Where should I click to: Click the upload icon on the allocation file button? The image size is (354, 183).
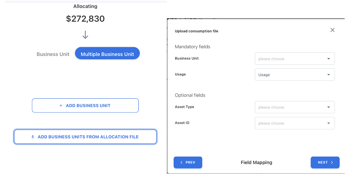pyautogui.click(x=33, y=137)
